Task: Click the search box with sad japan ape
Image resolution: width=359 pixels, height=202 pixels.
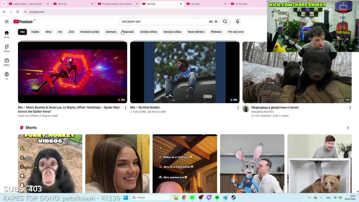Action: click(x=164, y=21)
